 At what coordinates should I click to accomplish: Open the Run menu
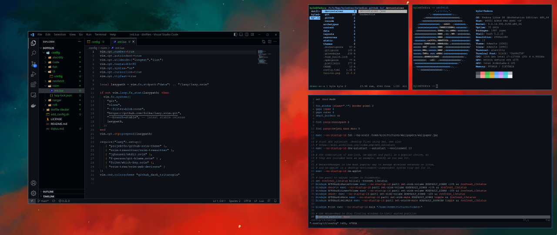89,34
